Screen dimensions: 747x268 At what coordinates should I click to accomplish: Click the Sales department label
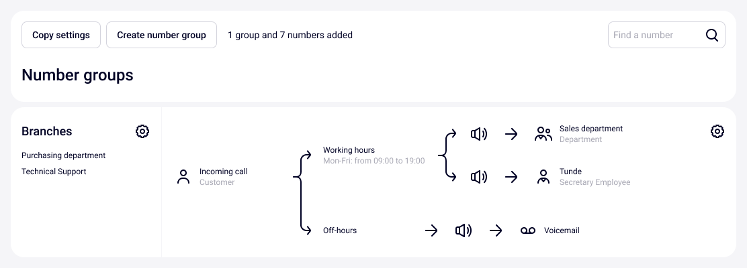point(590,129)
